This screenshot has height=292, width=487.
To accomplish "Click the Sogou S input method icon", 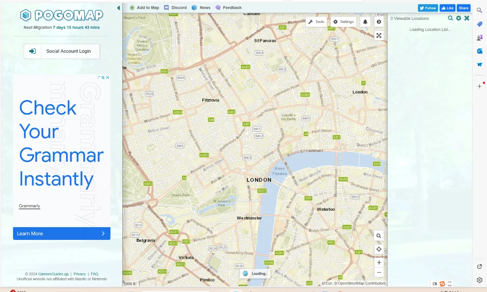I will [x=442, y=284].
